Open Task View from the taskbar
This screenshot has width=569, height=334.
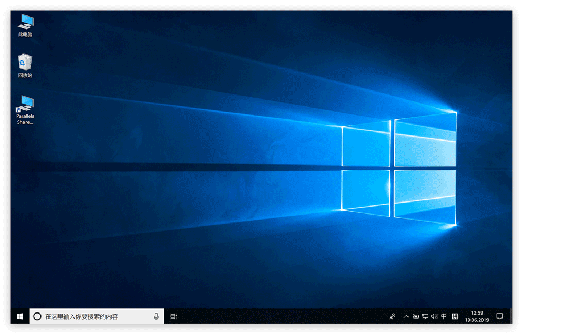[174, 316]
